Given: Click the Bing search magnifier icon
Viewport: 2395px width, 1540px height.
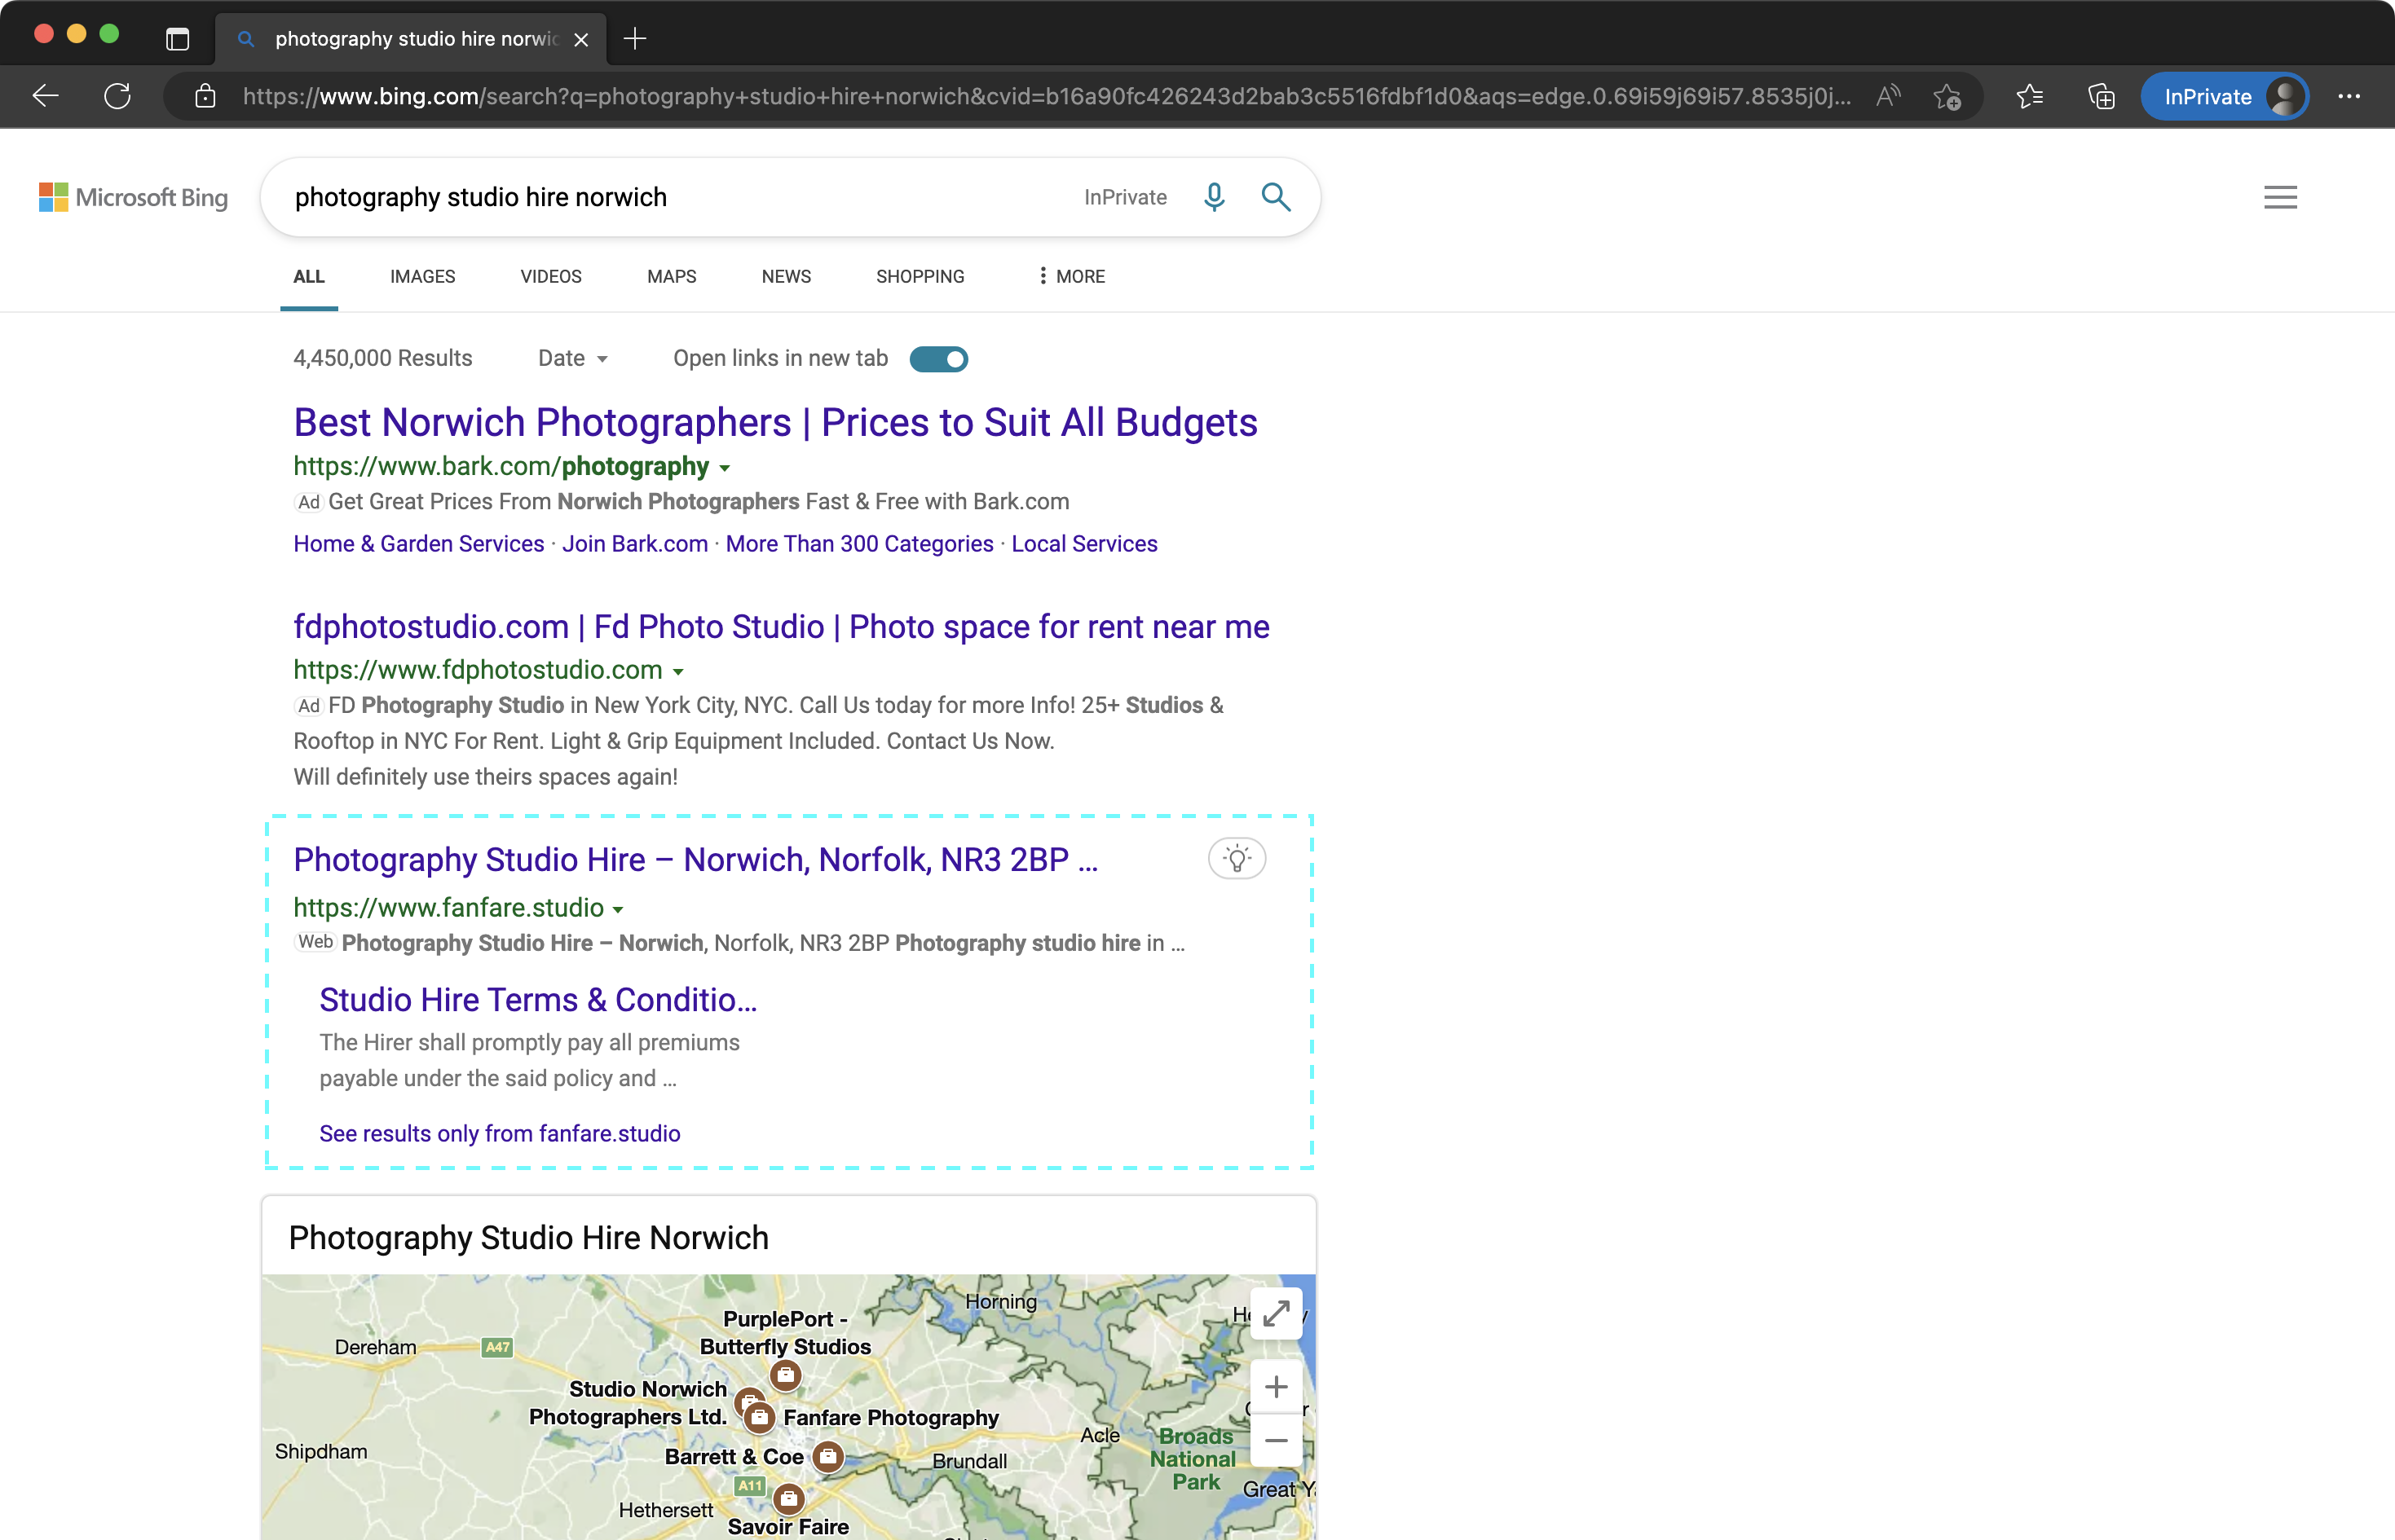Looking at the screenshot, I should (1276, 196).
